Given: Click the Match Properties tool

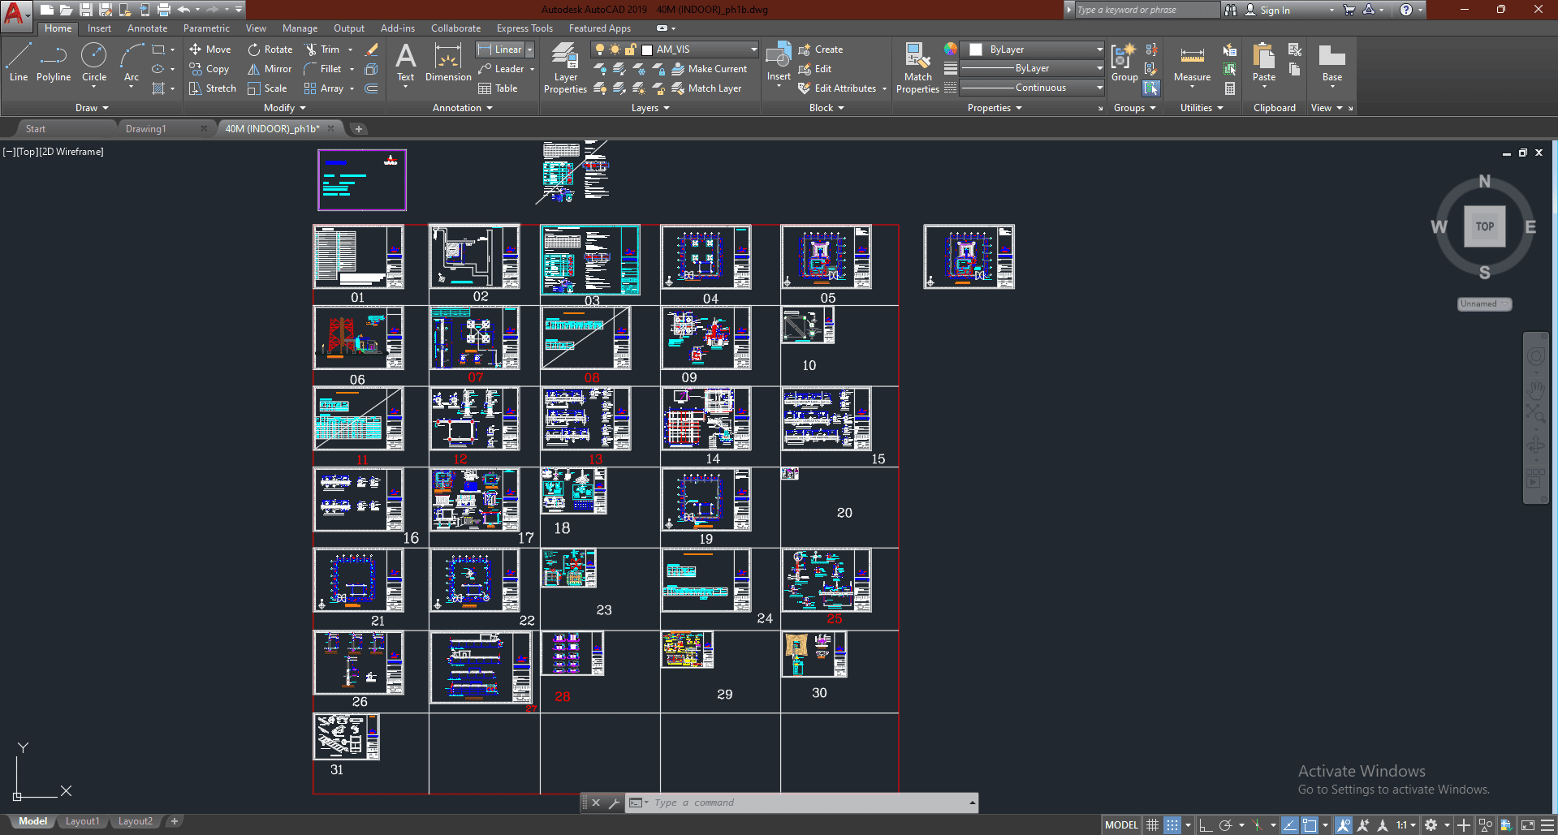Looking at the screenshot, I should [x=917, y=68].
